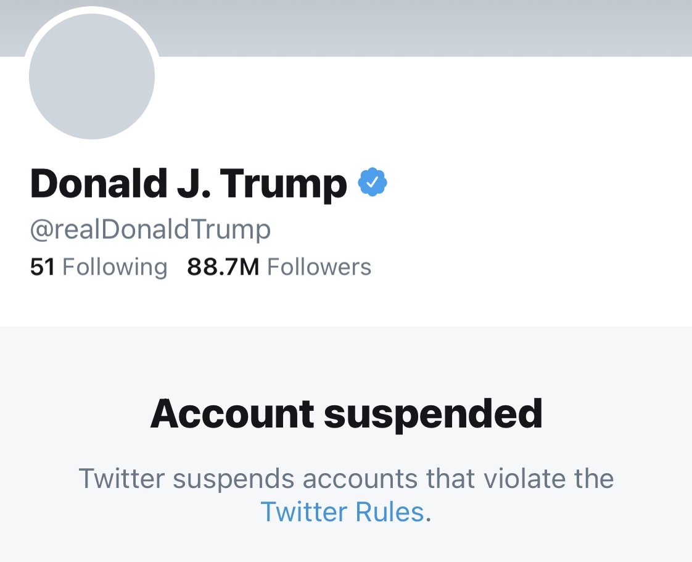This screenshot has height=562, width=692.
Task: Tap the word Following
Action: 115,267
